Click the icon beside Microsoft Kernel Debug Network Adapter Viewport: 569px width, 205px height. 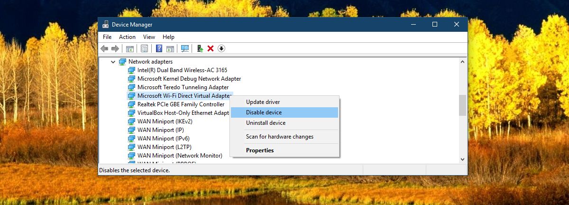pyautogui.click(x=132, y=79)
